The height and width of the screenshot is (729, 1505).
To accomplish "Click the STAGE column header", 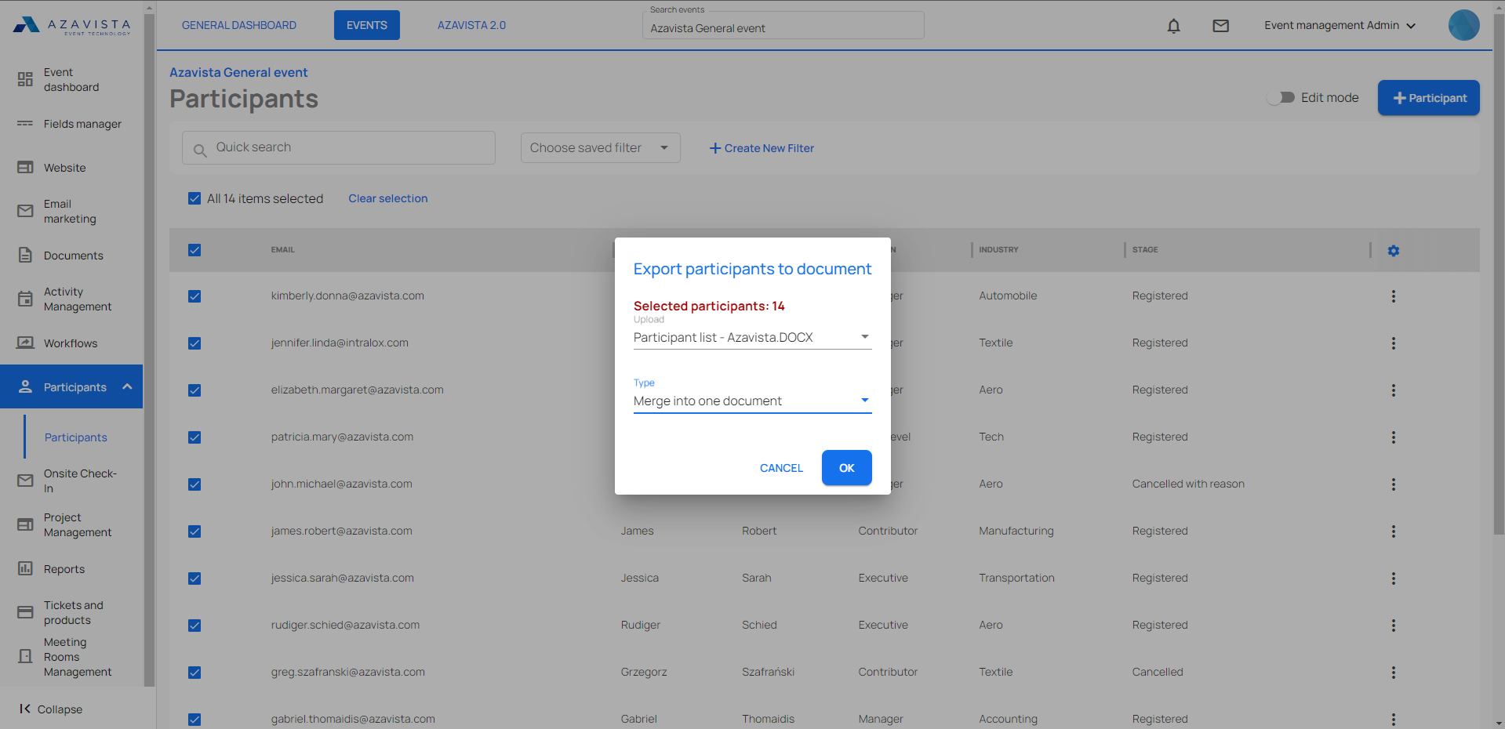I will [x=1145, y=250].
